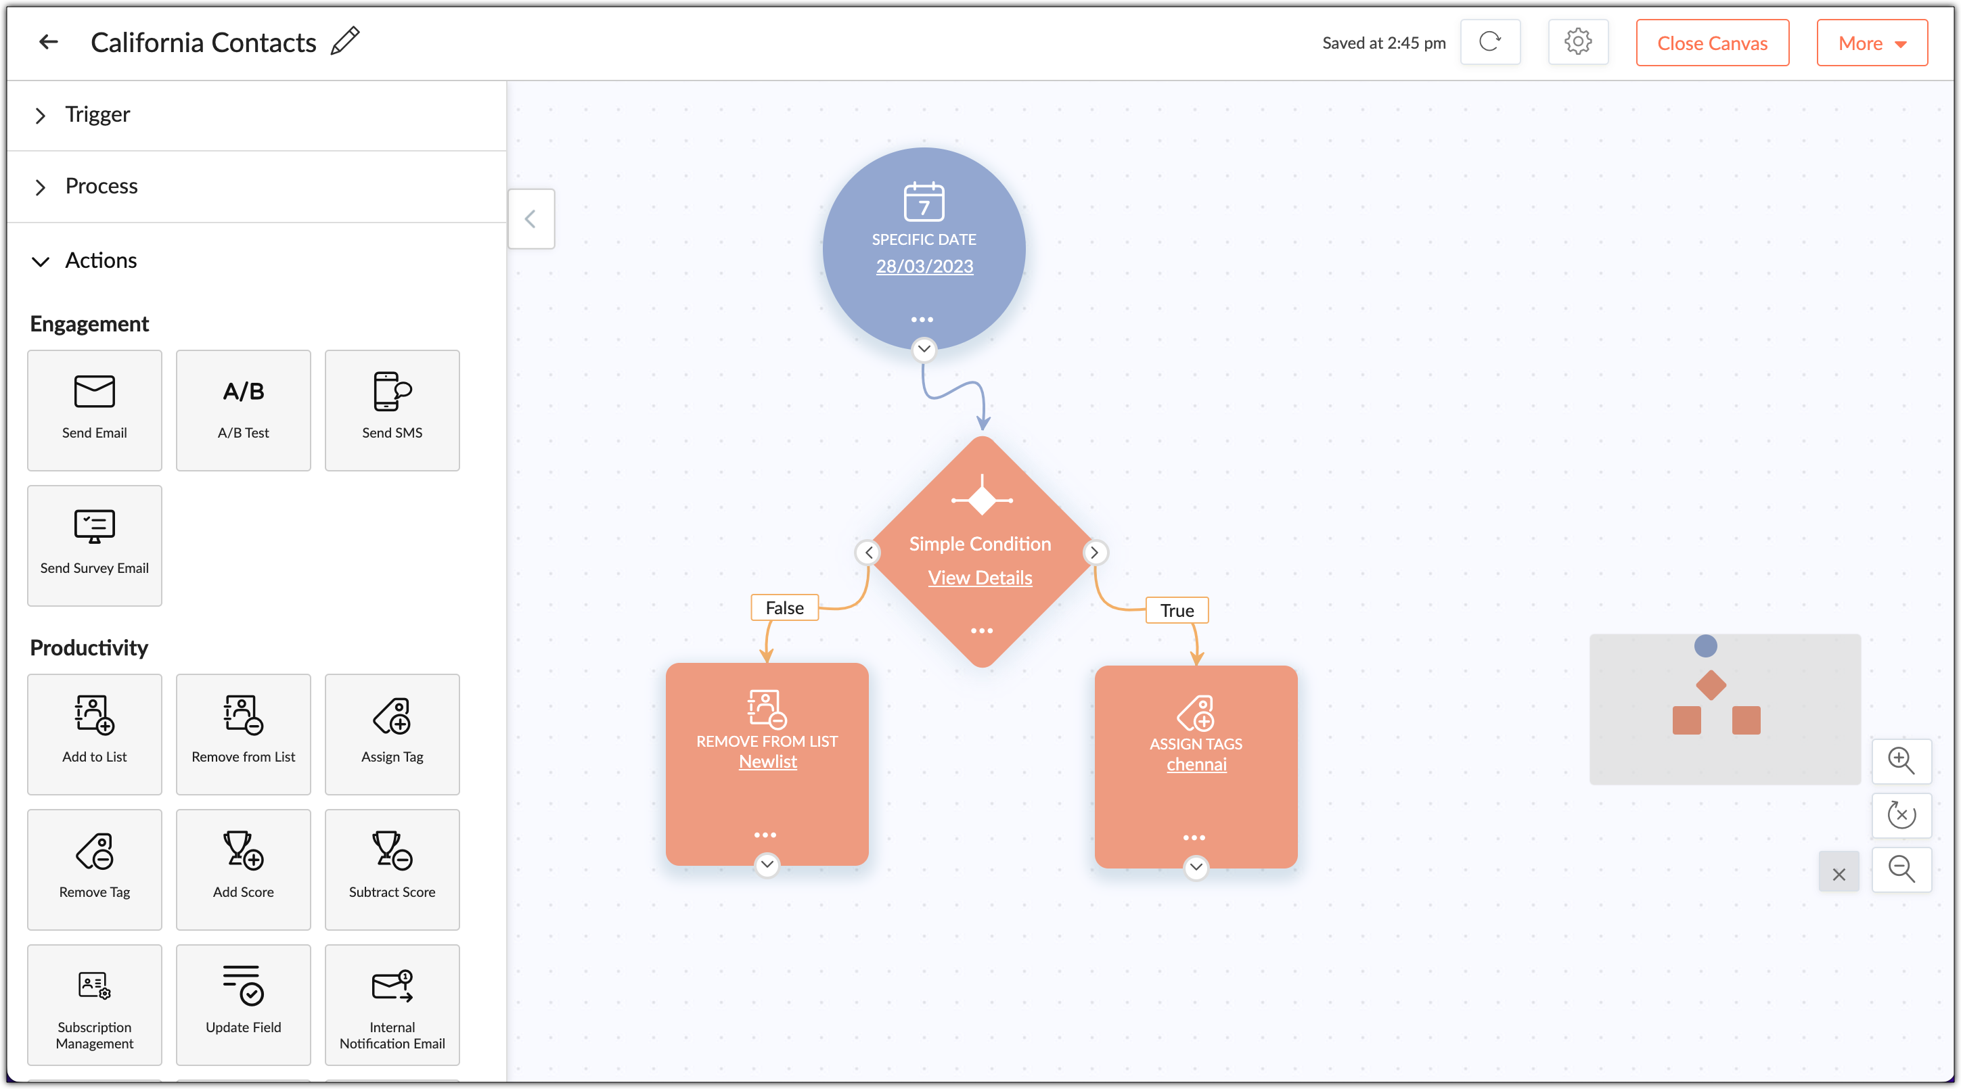This screenshot has width=1961, height=1089.
Task: Select the Update Field action
Action: pos(244,1005)
